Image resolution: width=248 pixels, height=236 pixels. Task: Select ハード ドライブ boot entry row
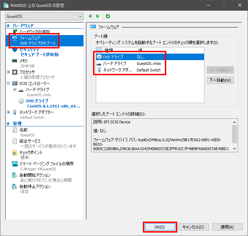pos(150,64)
